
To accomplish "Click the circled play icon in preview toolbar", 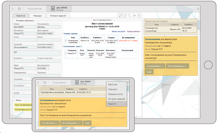I will pos(139,16).
